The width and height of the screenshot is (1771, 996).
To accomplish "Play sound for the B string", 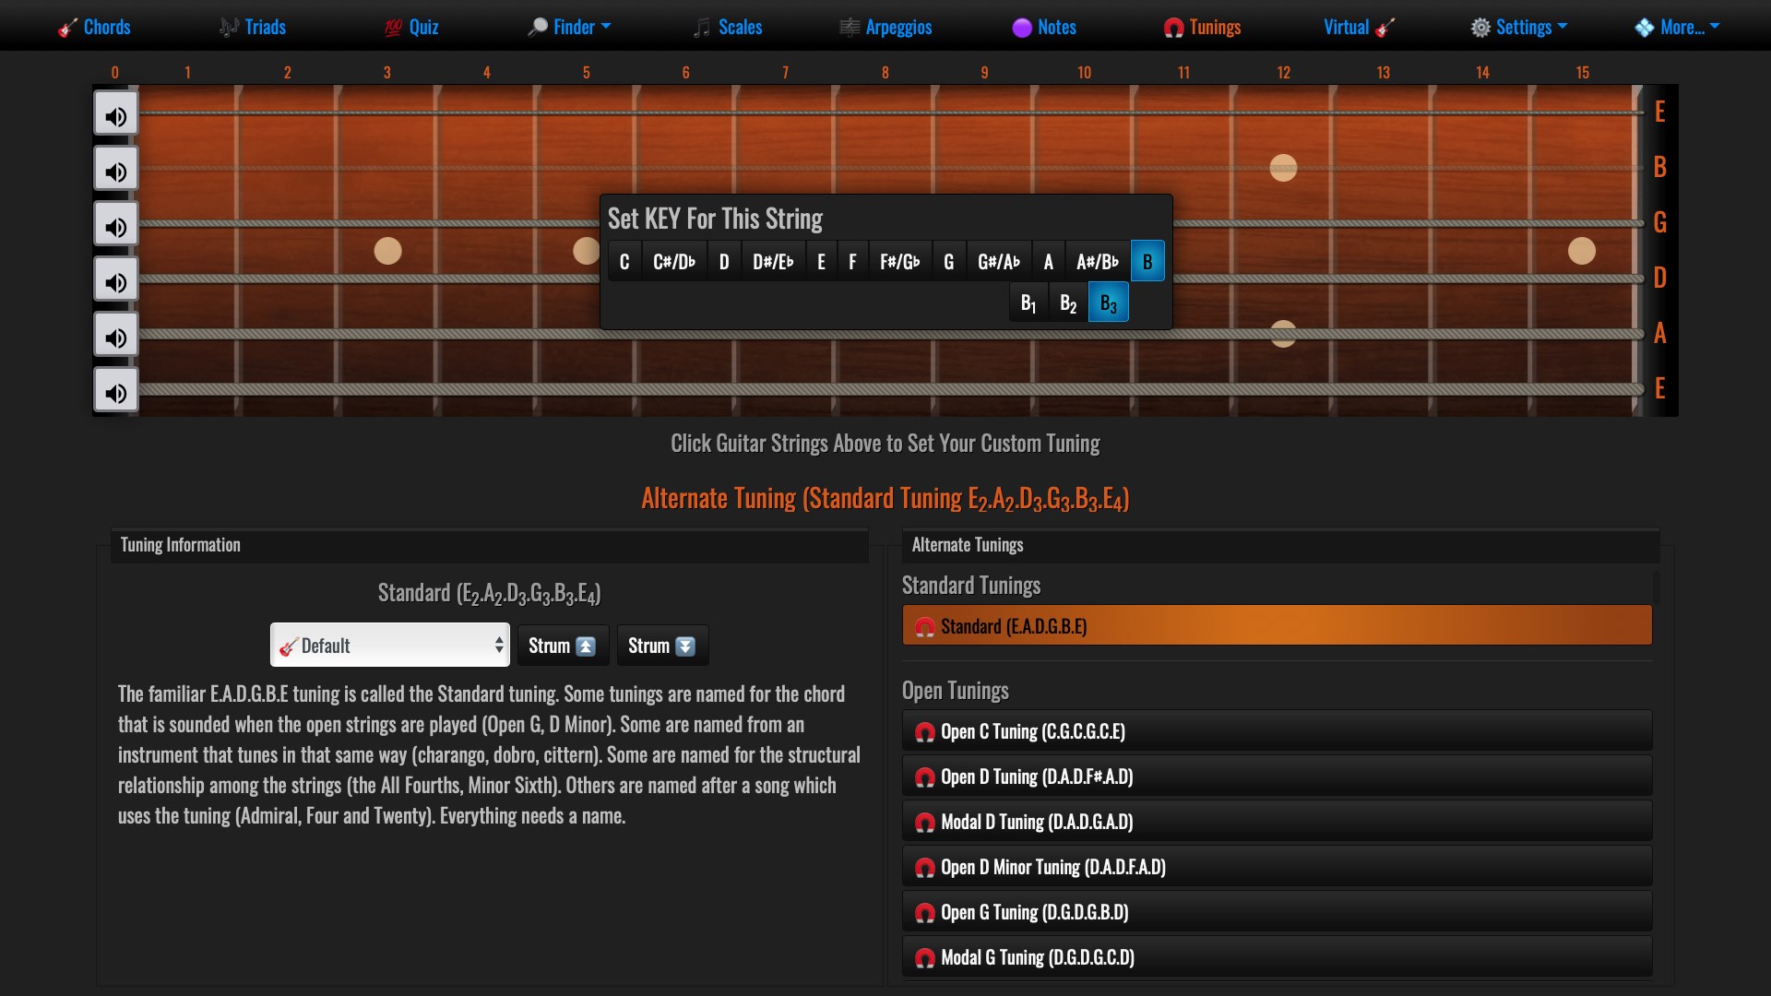I will pyautogui.click(x=116, y=170).
